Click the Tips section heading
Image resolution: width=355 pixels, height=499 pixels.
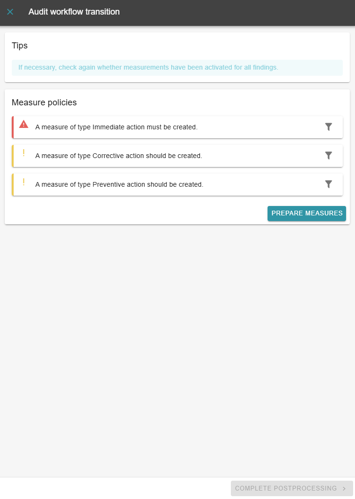20,46
